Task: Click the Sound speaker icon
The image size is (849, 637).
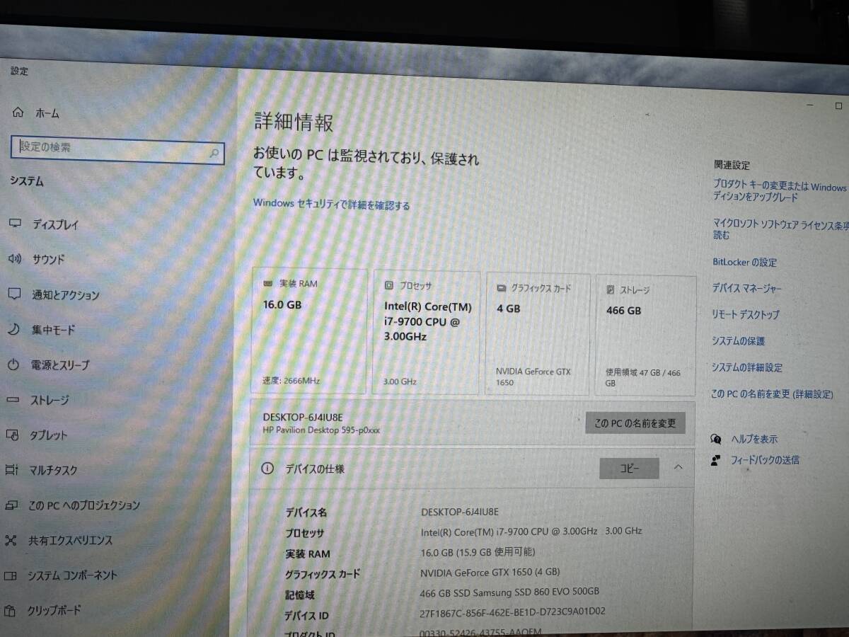Action: pyautogui.click(x=14, y=258)
